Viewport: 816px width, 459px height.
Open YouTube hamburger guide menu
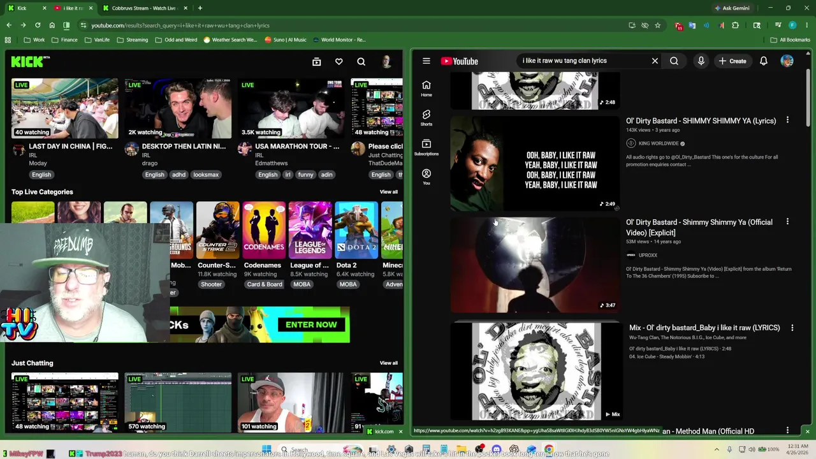426,61
